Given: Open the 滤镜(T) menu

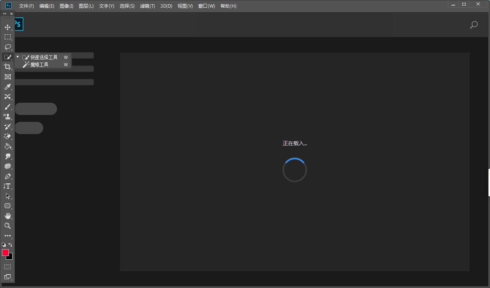Looking at the screenshot, I should click(147, 6).
